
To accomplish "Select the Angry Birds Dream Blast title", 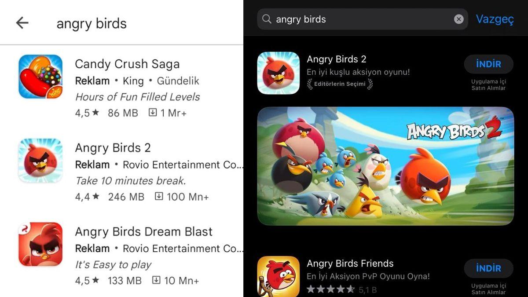I will pyautogui.click(x=143, y=232).
